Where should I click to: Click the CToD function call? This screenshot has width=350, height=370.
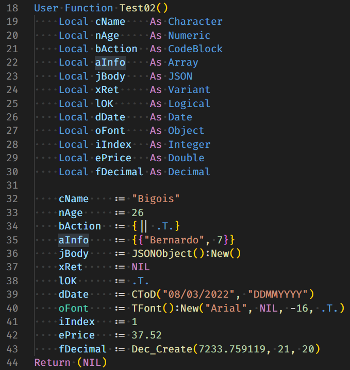point(144,295)
